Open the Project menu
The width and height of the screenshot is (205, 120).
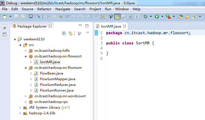(95, 9)
